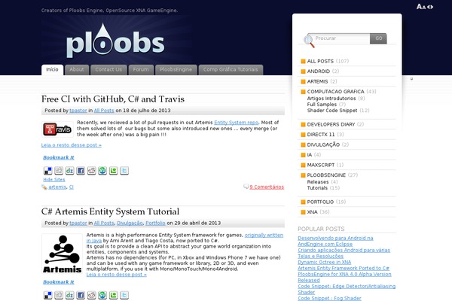Share the Travis post on Delicious
The width and height of the screenshot is (452, 301).
point(48,171)
